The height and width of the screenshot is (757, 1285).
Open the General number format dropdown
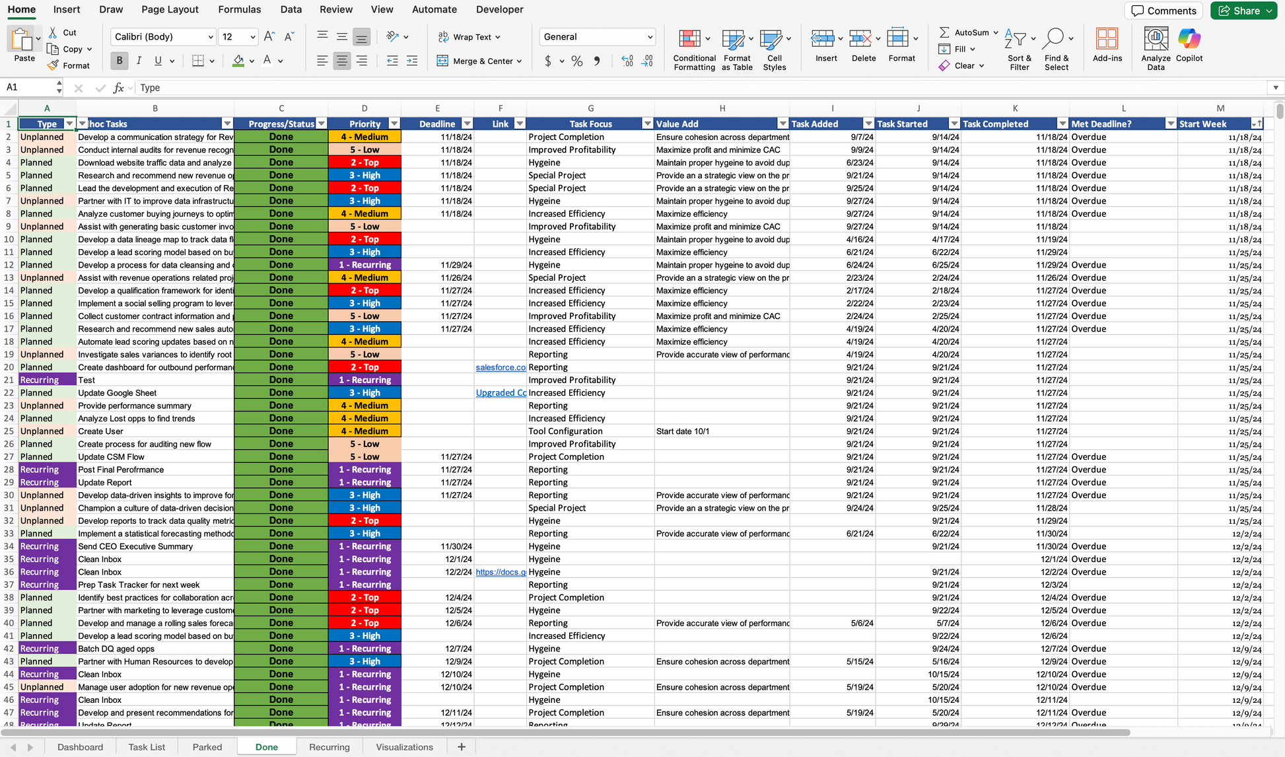(649, 37)
